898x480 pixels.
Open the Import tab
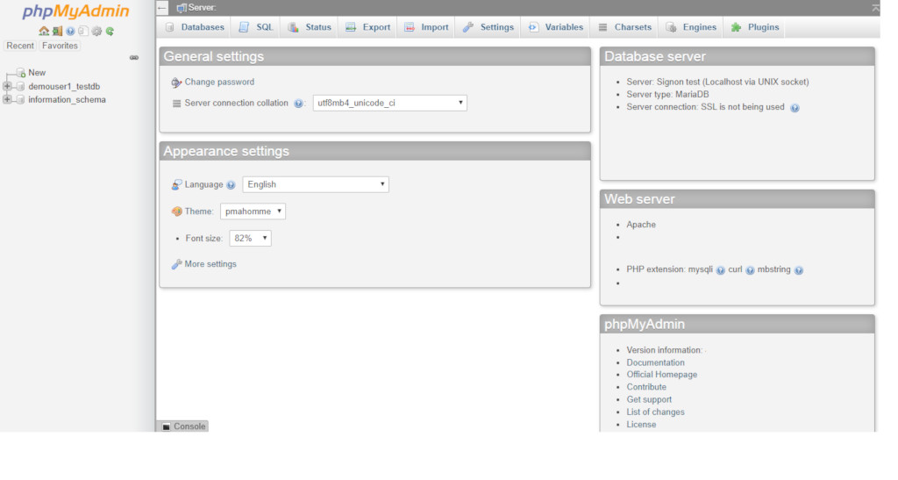(x=426, y=27)
